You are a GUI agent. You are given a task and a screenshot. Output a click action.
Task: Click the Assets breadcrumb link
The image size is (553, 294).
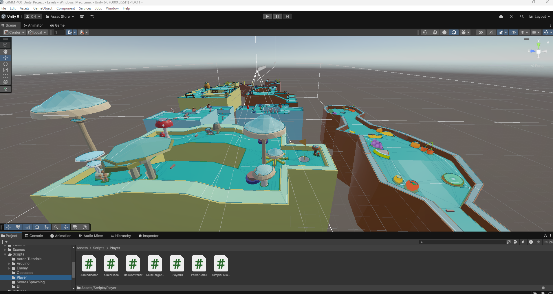click(82, 248)
